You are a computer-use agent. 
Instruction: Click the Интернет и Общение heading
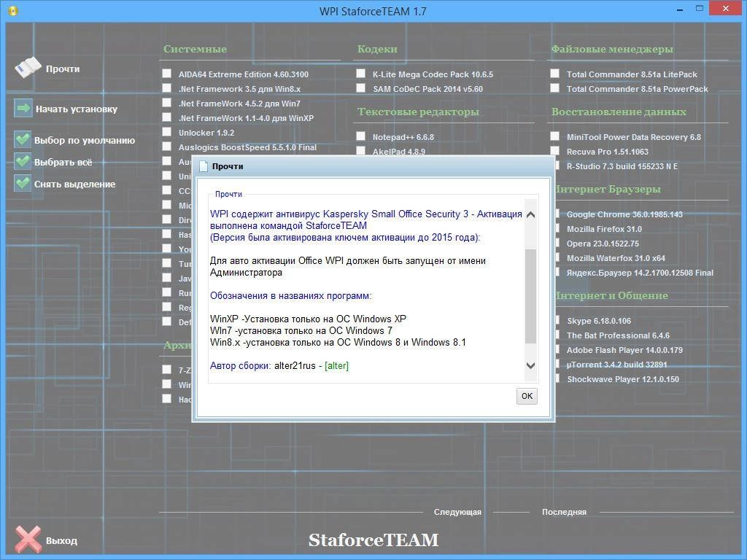612,295
